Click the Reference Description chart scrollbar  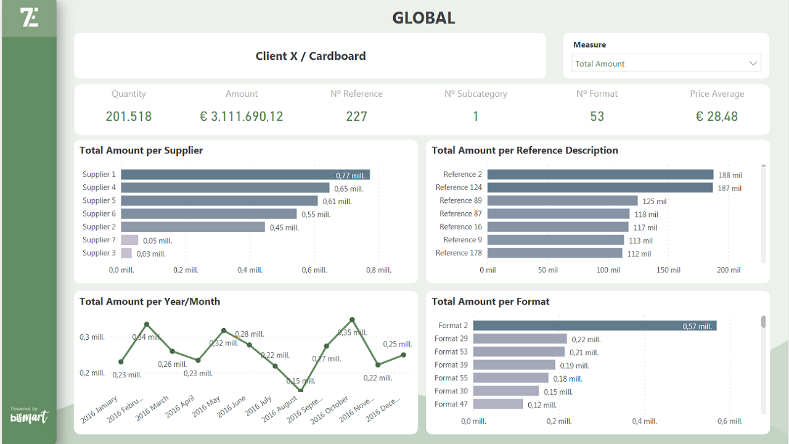pyautogui.click(x=764, y=213)
